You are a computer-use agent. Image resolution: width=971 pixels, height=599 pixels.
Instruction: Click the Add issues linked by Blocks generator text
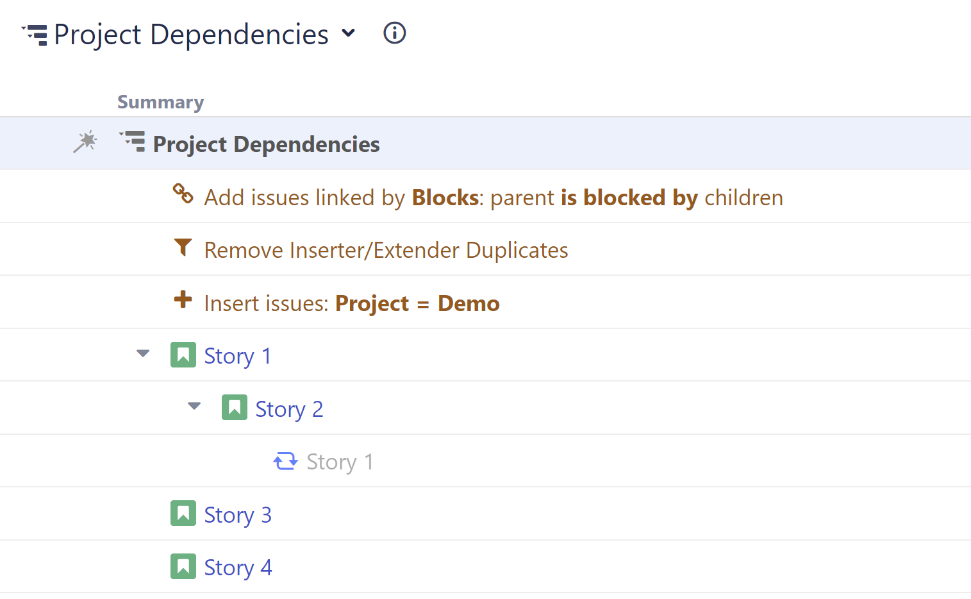click(x=493, y=197)
